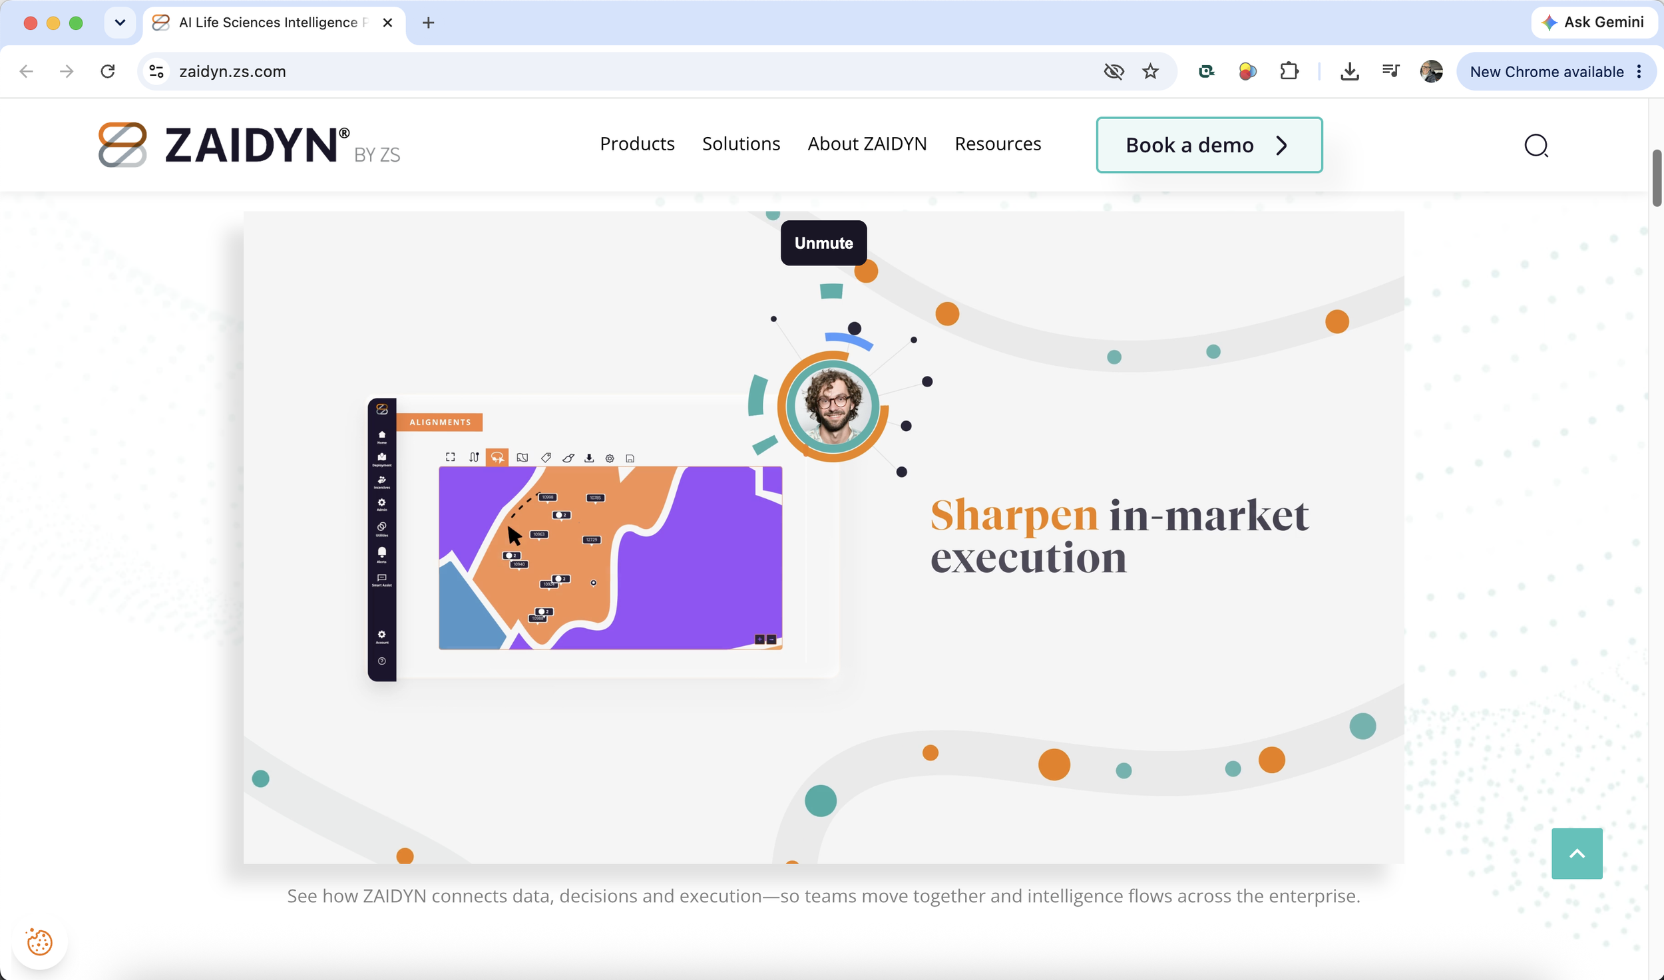This screenshot has width=1664, height=980.
Task: Open a new tab with plus icon
Action: coord(428,23)
